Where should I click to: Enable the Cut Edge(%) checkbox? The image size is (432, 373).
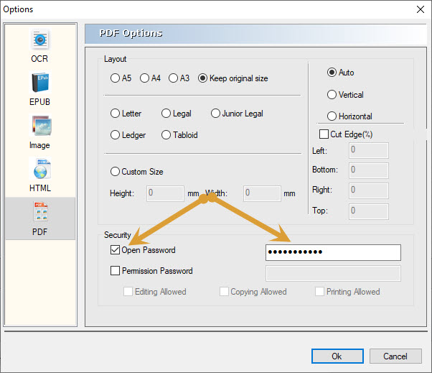324,134
